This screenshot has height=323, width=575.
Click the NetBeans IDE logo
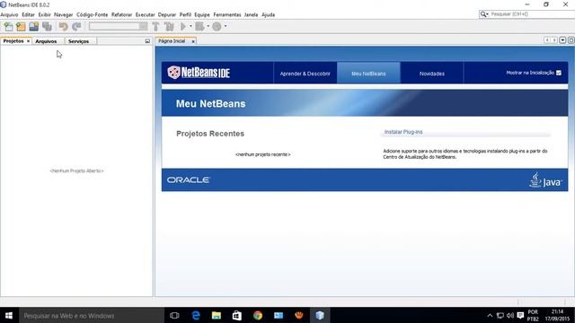tap(199, 73)
